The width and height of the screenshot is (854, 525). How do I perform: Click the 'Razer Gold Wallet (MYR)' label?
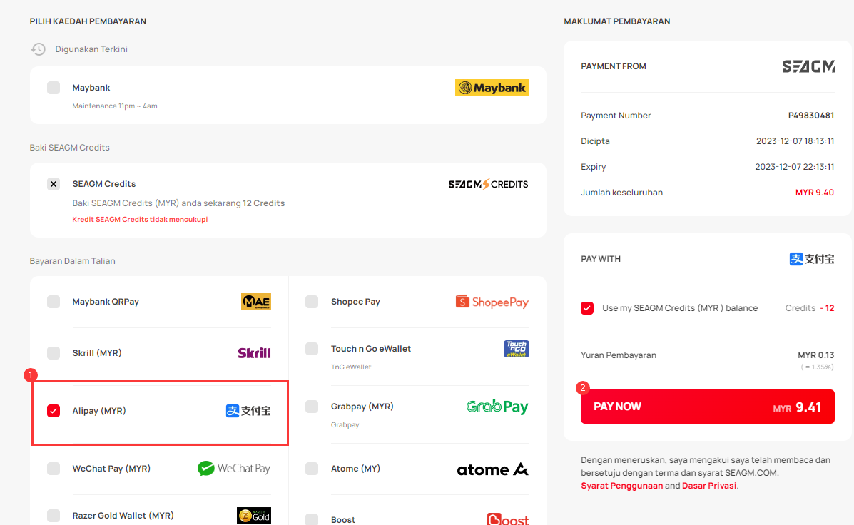coord(123,516)
